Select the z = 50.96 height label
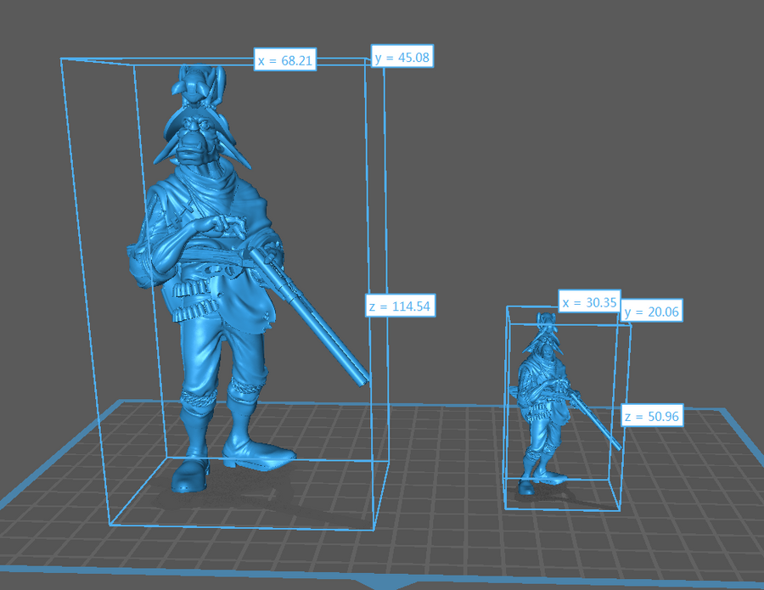This screenshot has height=590, width=764. (651, 417)
